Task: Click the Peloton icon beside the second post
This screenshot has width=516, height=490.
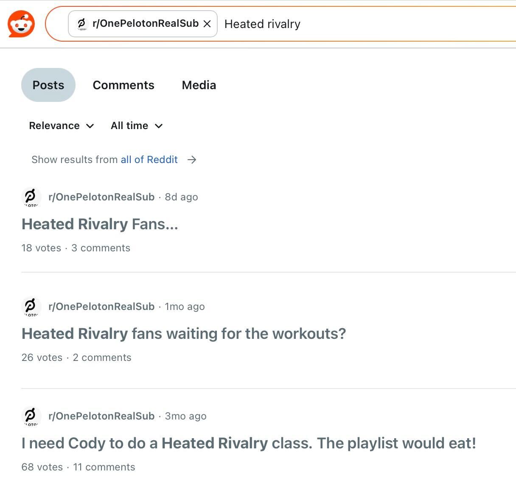Action: coord(30,307)
